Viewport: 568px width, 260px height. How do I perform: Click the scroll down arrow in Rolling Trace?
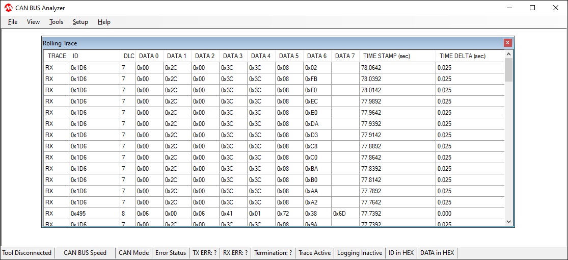point(508,221)
